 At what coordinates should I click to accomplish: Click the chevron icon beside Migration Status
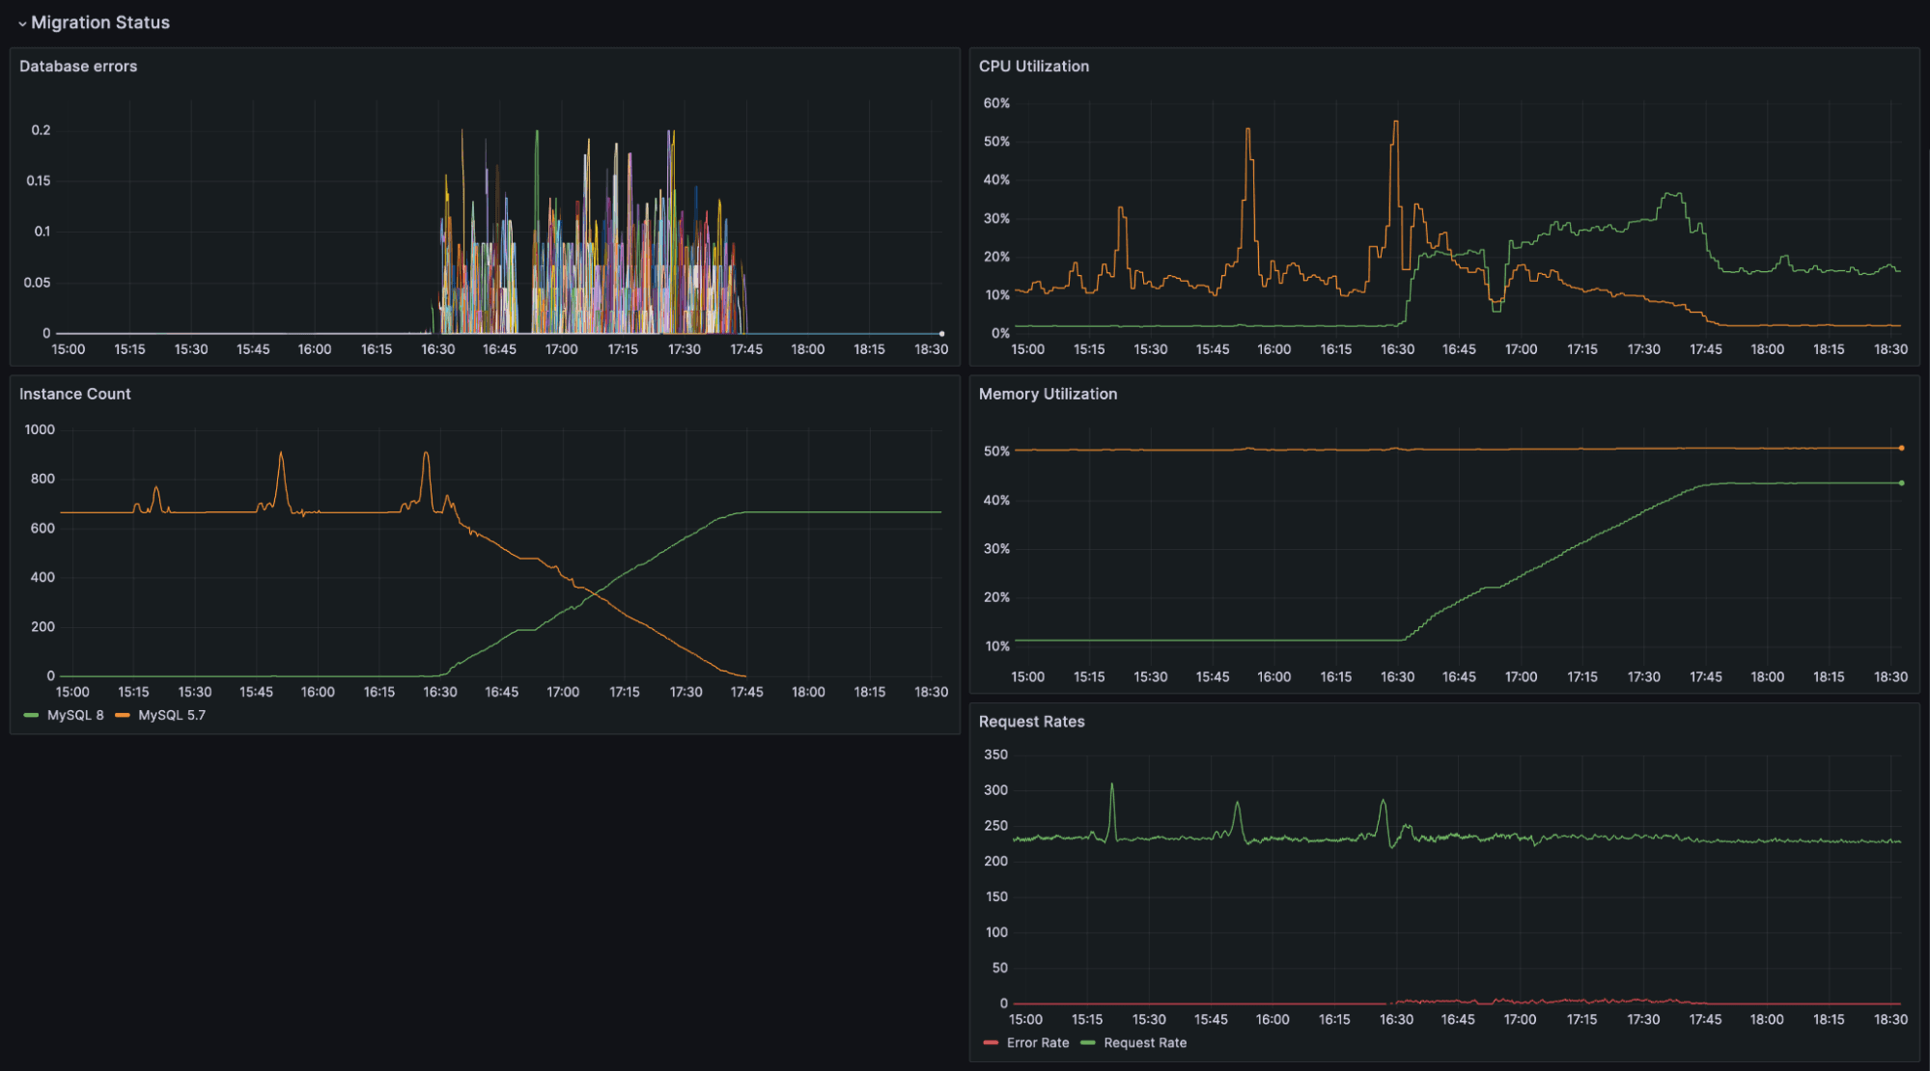21,22
